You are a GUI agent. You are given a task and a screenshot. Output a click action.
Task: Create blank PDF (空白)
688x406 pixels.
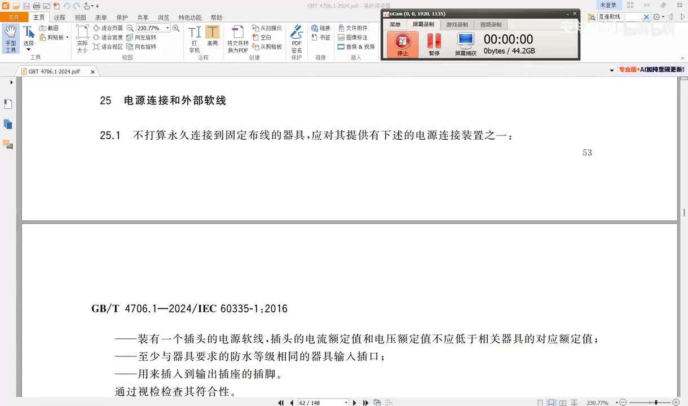click(x=262, y=37)
